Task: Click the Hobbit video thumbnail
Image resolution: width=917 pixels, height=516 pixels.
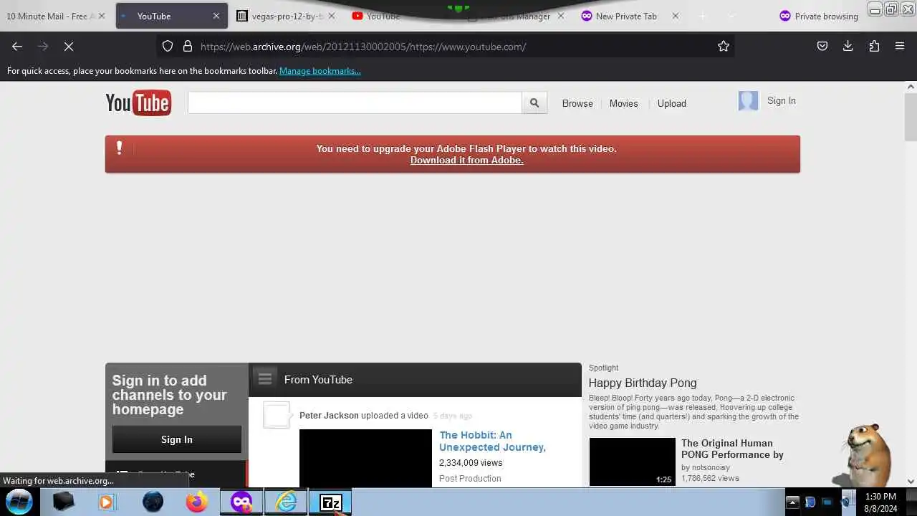Action: pos(365,458)
